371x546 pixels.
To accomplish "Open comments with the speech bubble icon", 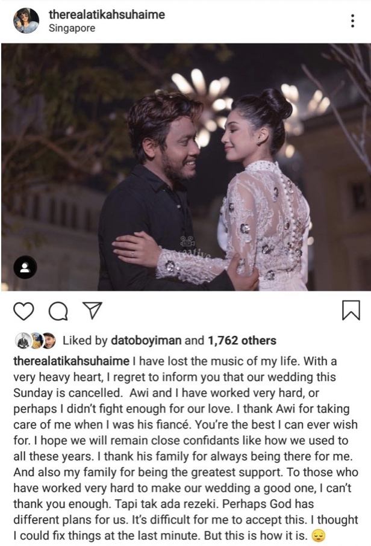I will coord(58,311).
